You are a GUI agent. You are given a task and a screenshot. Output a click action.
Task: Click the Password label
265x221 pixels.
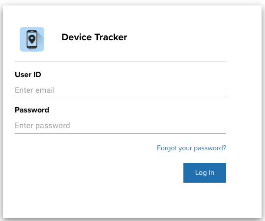[32, 110]
